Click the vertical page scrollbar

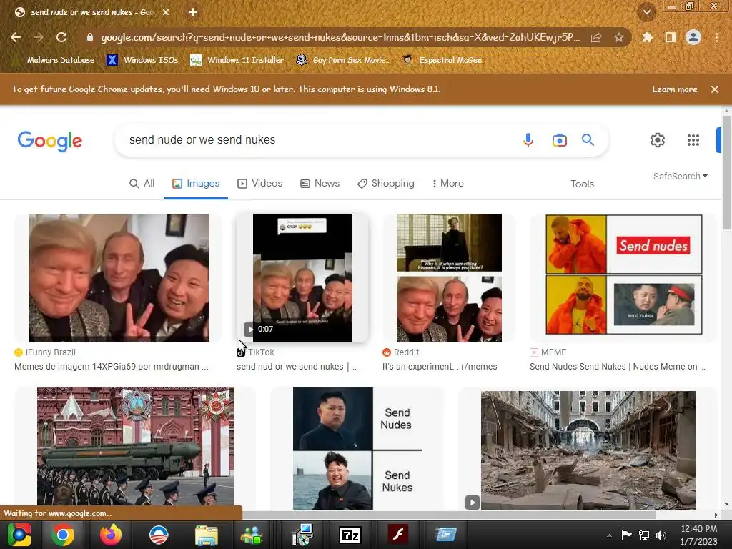pos(726,173)
